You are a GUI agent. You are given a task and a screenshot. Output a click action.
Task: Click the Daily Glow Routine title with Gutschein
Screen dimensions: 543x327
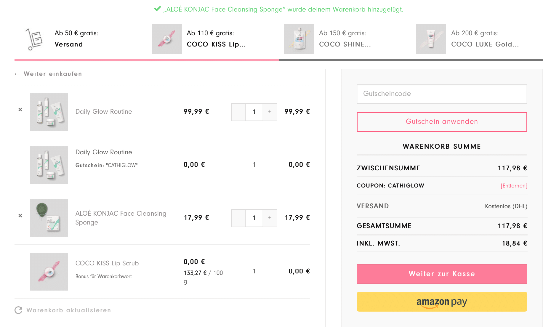pos(104,152)
